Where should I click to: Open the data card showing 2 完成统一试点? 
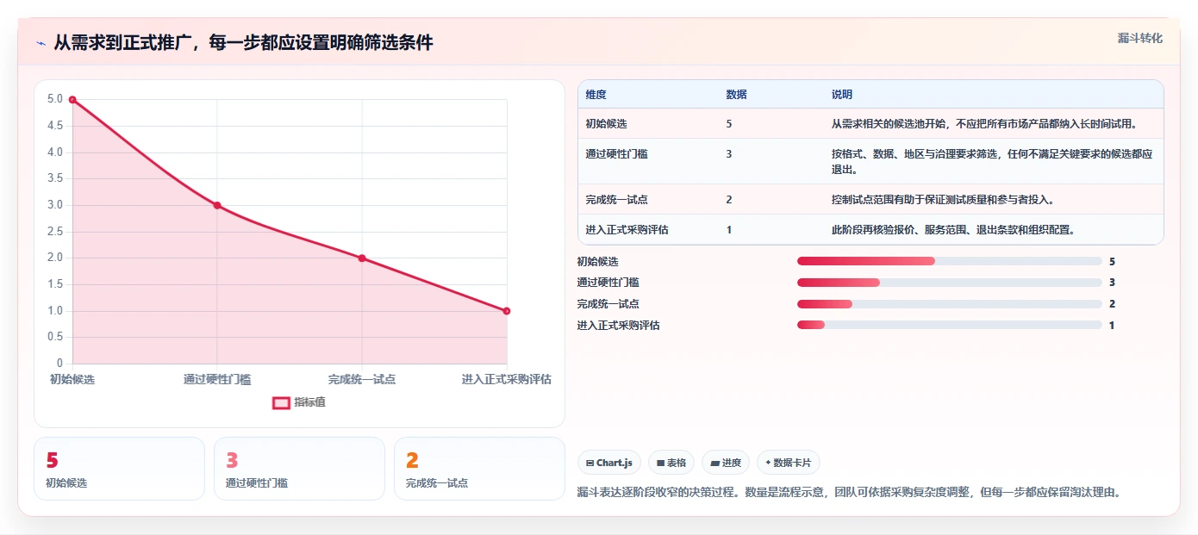(479, 469)
